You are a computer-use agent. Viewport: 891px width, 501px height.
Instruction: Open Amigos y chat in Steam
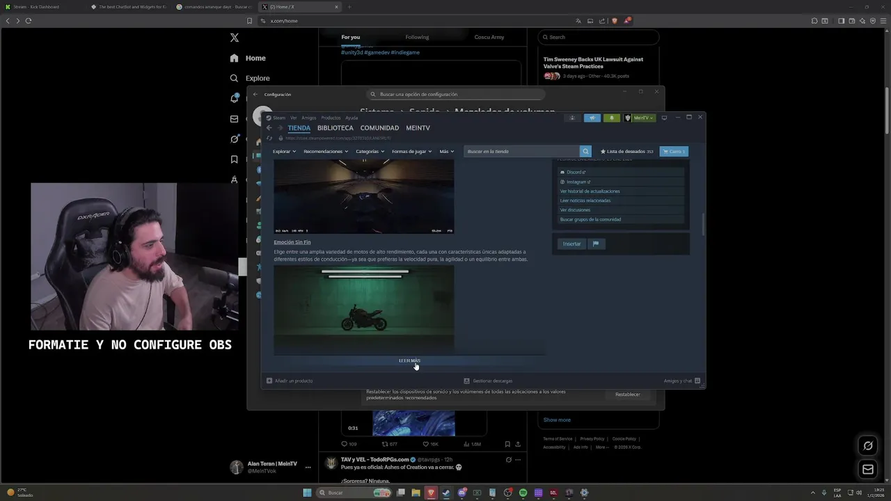(x=682, y=381)
